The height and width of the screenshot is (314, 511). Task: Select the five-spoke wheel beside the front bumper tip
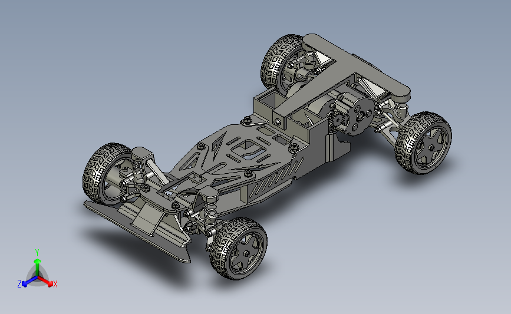tap(239, 249)
